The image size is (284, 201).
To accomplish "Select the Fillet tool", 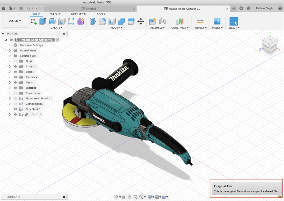I will click(x=102, y=21).
